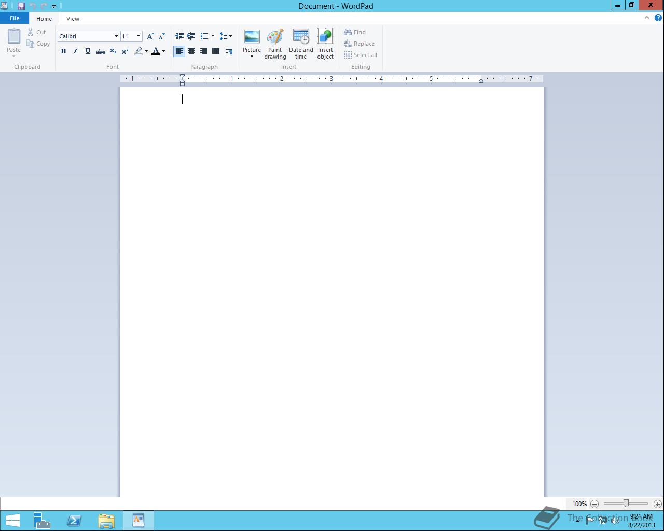
Task: Expand the font family dropdown arrow
Action: [x=116, y=36]
